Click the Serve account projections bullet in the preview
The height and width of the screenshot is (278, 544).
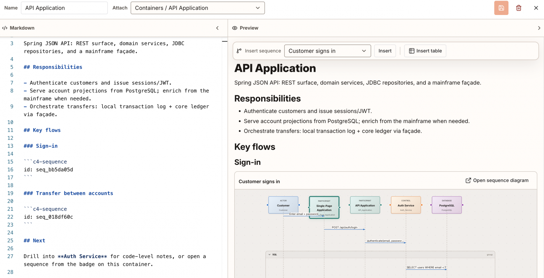[357, 121]
